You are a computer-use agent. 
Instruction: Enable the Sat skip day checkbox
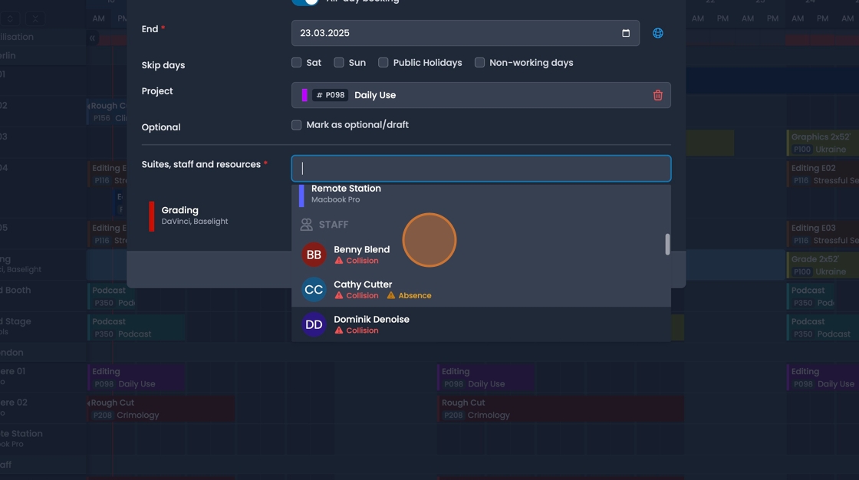(x=297, y=63)
